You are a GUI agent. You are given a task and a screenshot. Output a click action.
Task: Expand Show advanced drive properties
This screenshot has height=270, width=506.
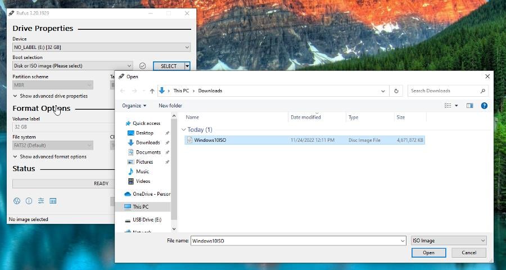click(x=50, y=96)
